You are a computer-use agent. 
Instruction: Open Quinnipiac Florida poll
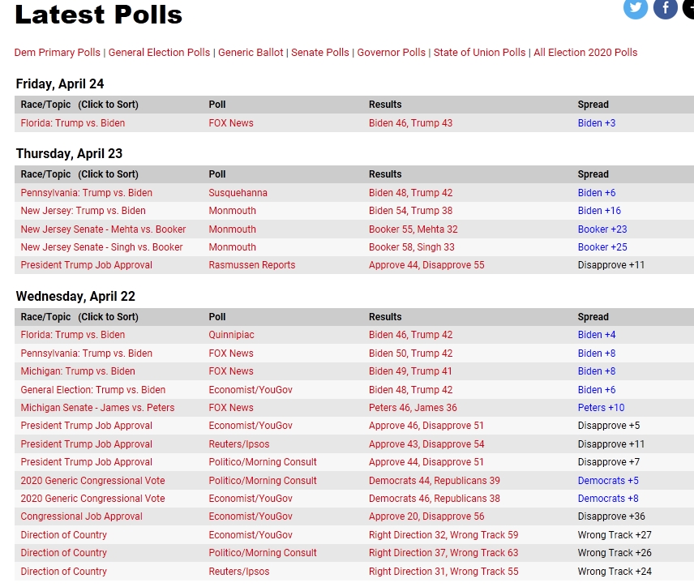(231, 335)
